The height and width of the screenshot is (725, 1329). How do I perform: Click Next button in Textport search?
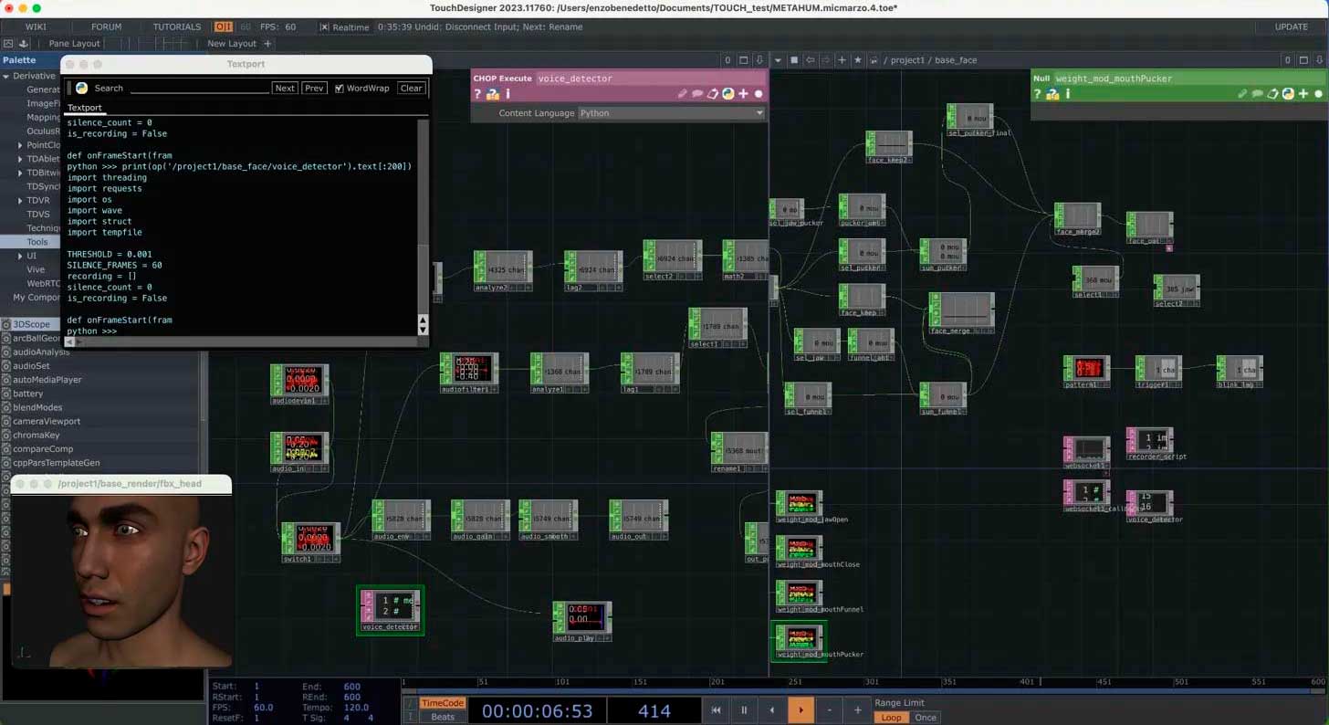pos(285,89)
